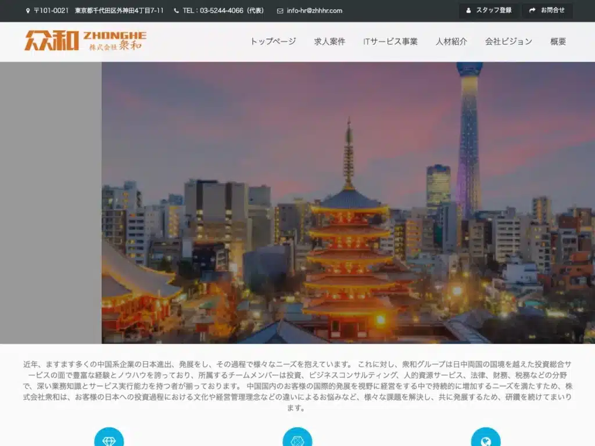Click the 〒101-0021 postal address text

coord(99,10)
